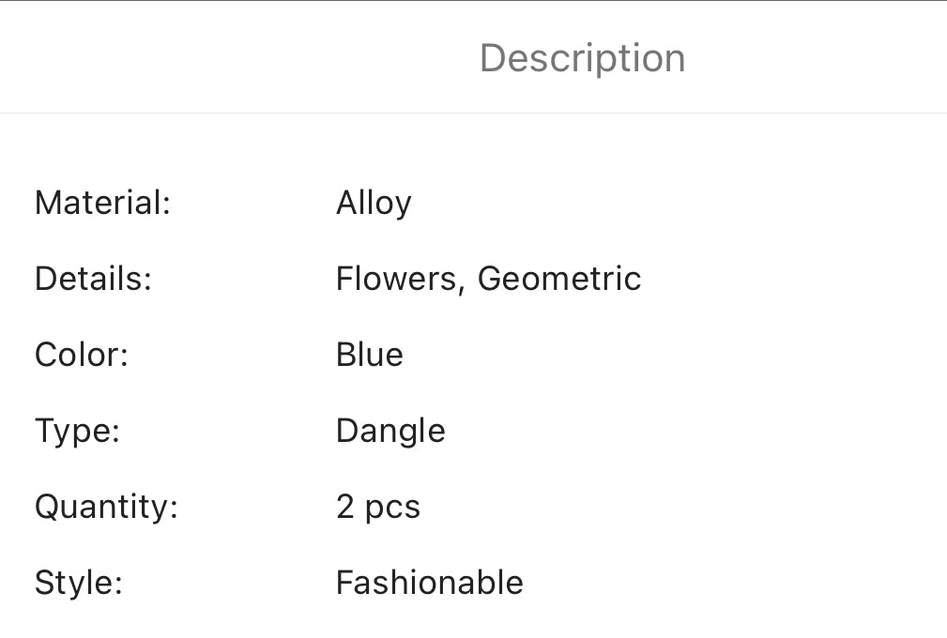Select the Alloy material value

tap(374, 203)
